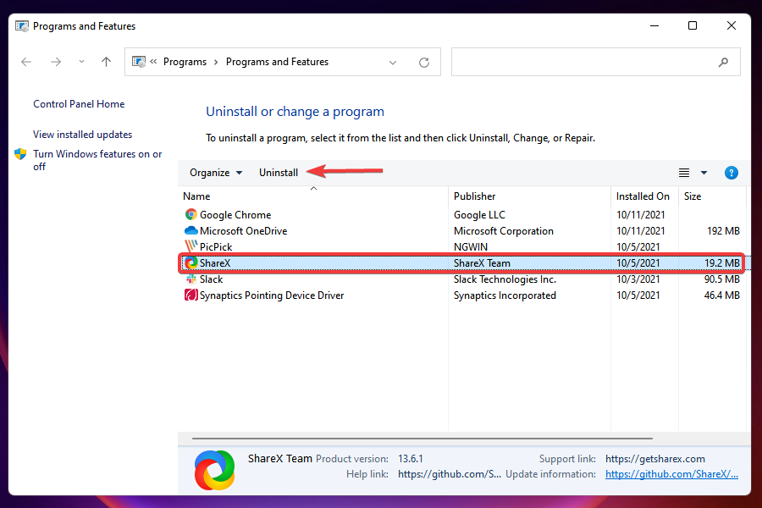
Task: Click the Help link https://github.com/S... text
Action: [x=450, y=474]
